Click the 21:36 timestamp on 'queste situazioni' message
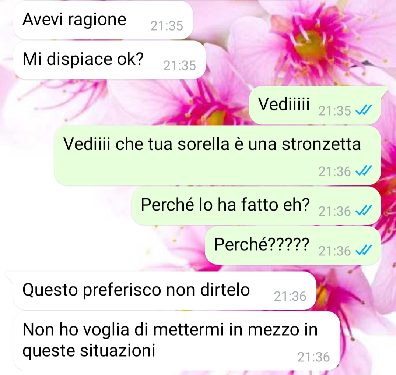Viewport: 396px width, 375px height. click(313, 357)
